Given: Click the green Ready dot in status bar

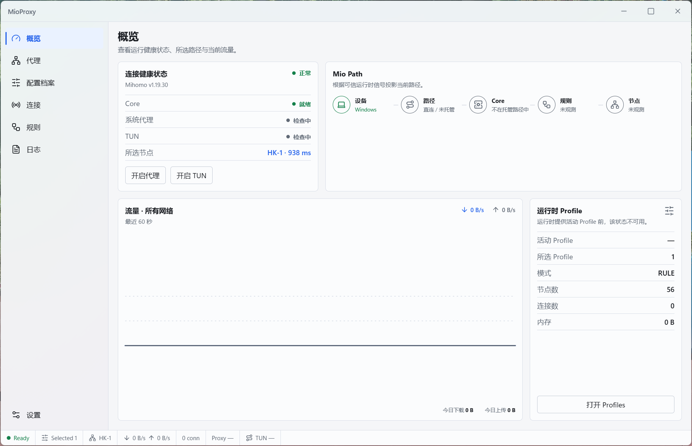Looking at the screenshot, I should pos(9,438).
